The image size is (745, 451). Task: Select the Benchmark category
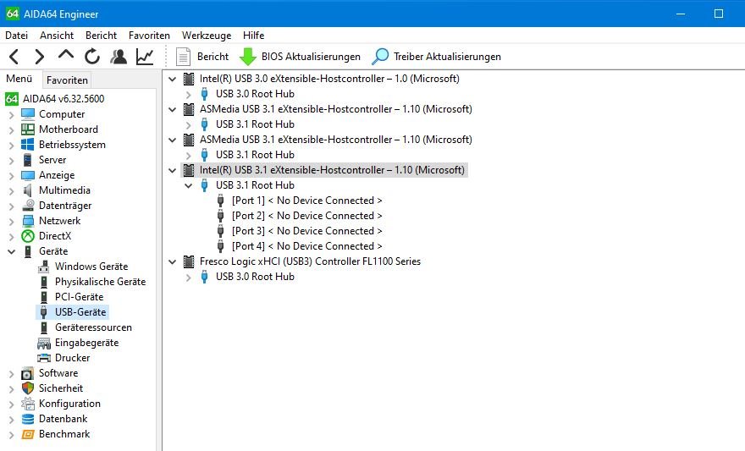tap(63, 434)
